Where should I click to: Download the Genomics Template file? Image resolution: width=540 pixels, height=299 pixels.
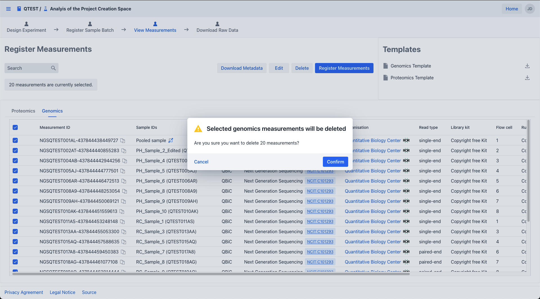click(x=527, y=66)
